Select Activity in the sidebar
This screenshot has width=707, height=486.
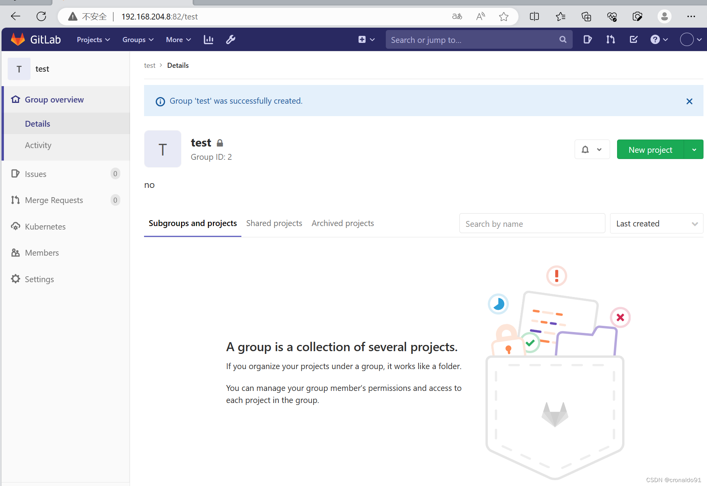(x=66, y=145)
